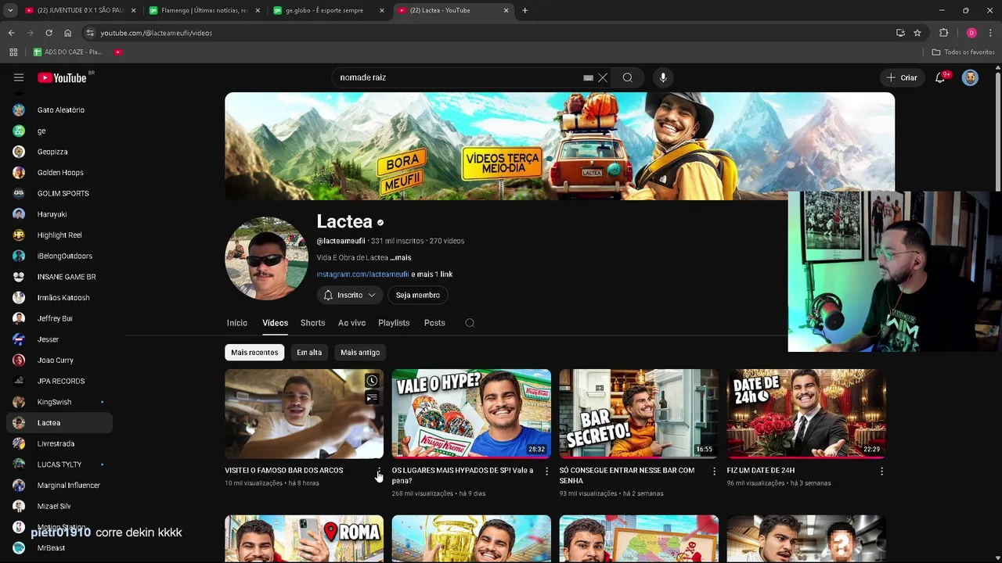1002x563 pixels.
Task: Open the account avatar menu
Action: pyautogui.click(x=970, y=77)
